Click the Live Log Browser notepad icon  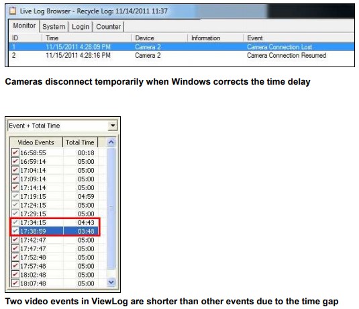coord(13,11)
